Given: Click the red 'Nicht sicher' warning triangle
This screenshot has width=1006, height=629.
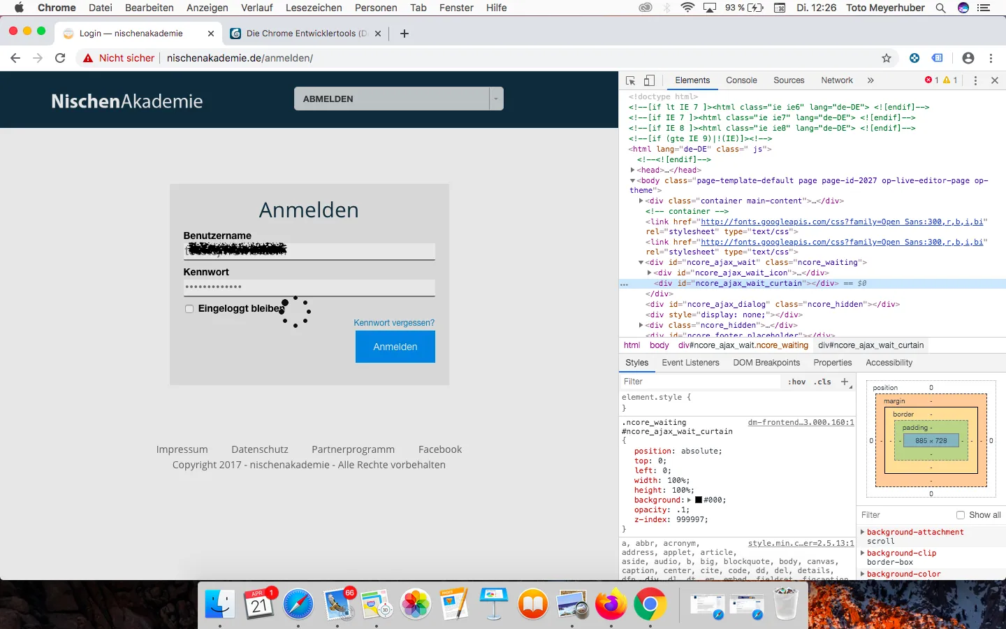Looking at the screenshot, I should click(x=88, y=58).
